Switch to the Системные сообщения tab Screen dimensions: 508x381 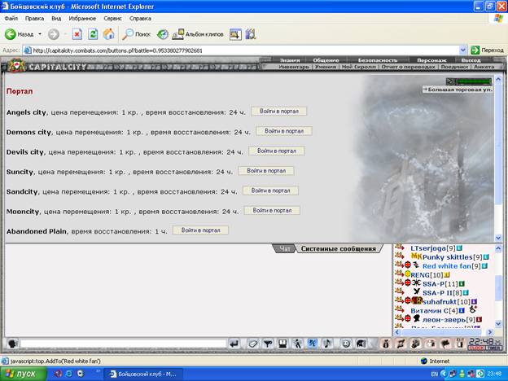click(x=339, y=249)
